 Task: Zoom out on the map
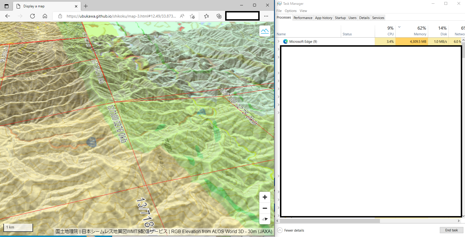(x=265, y=208)
